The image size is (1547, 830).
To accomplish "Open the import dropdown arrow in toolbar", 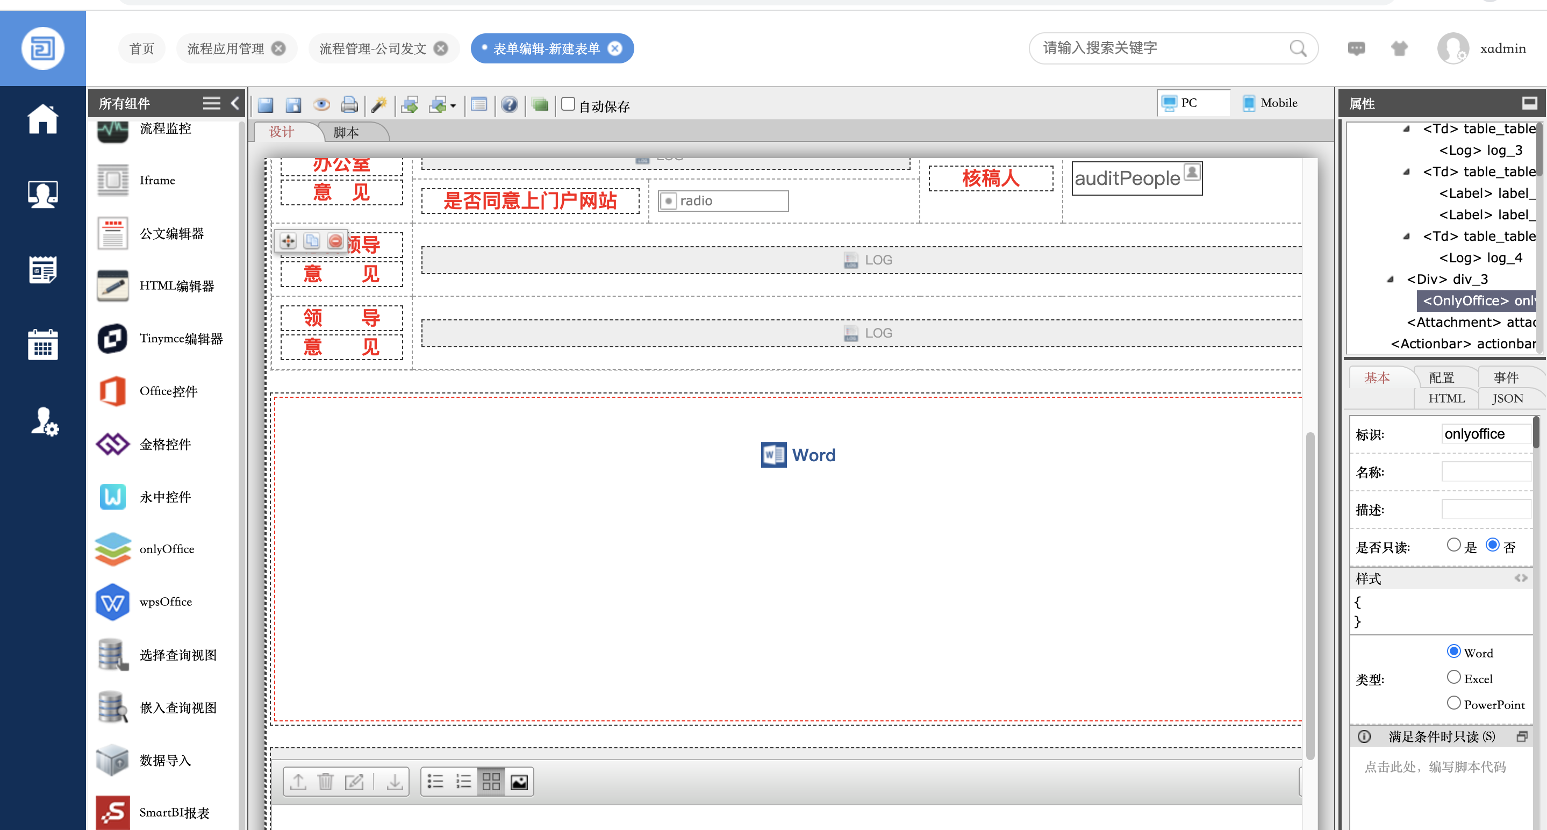I will (454, 106).
